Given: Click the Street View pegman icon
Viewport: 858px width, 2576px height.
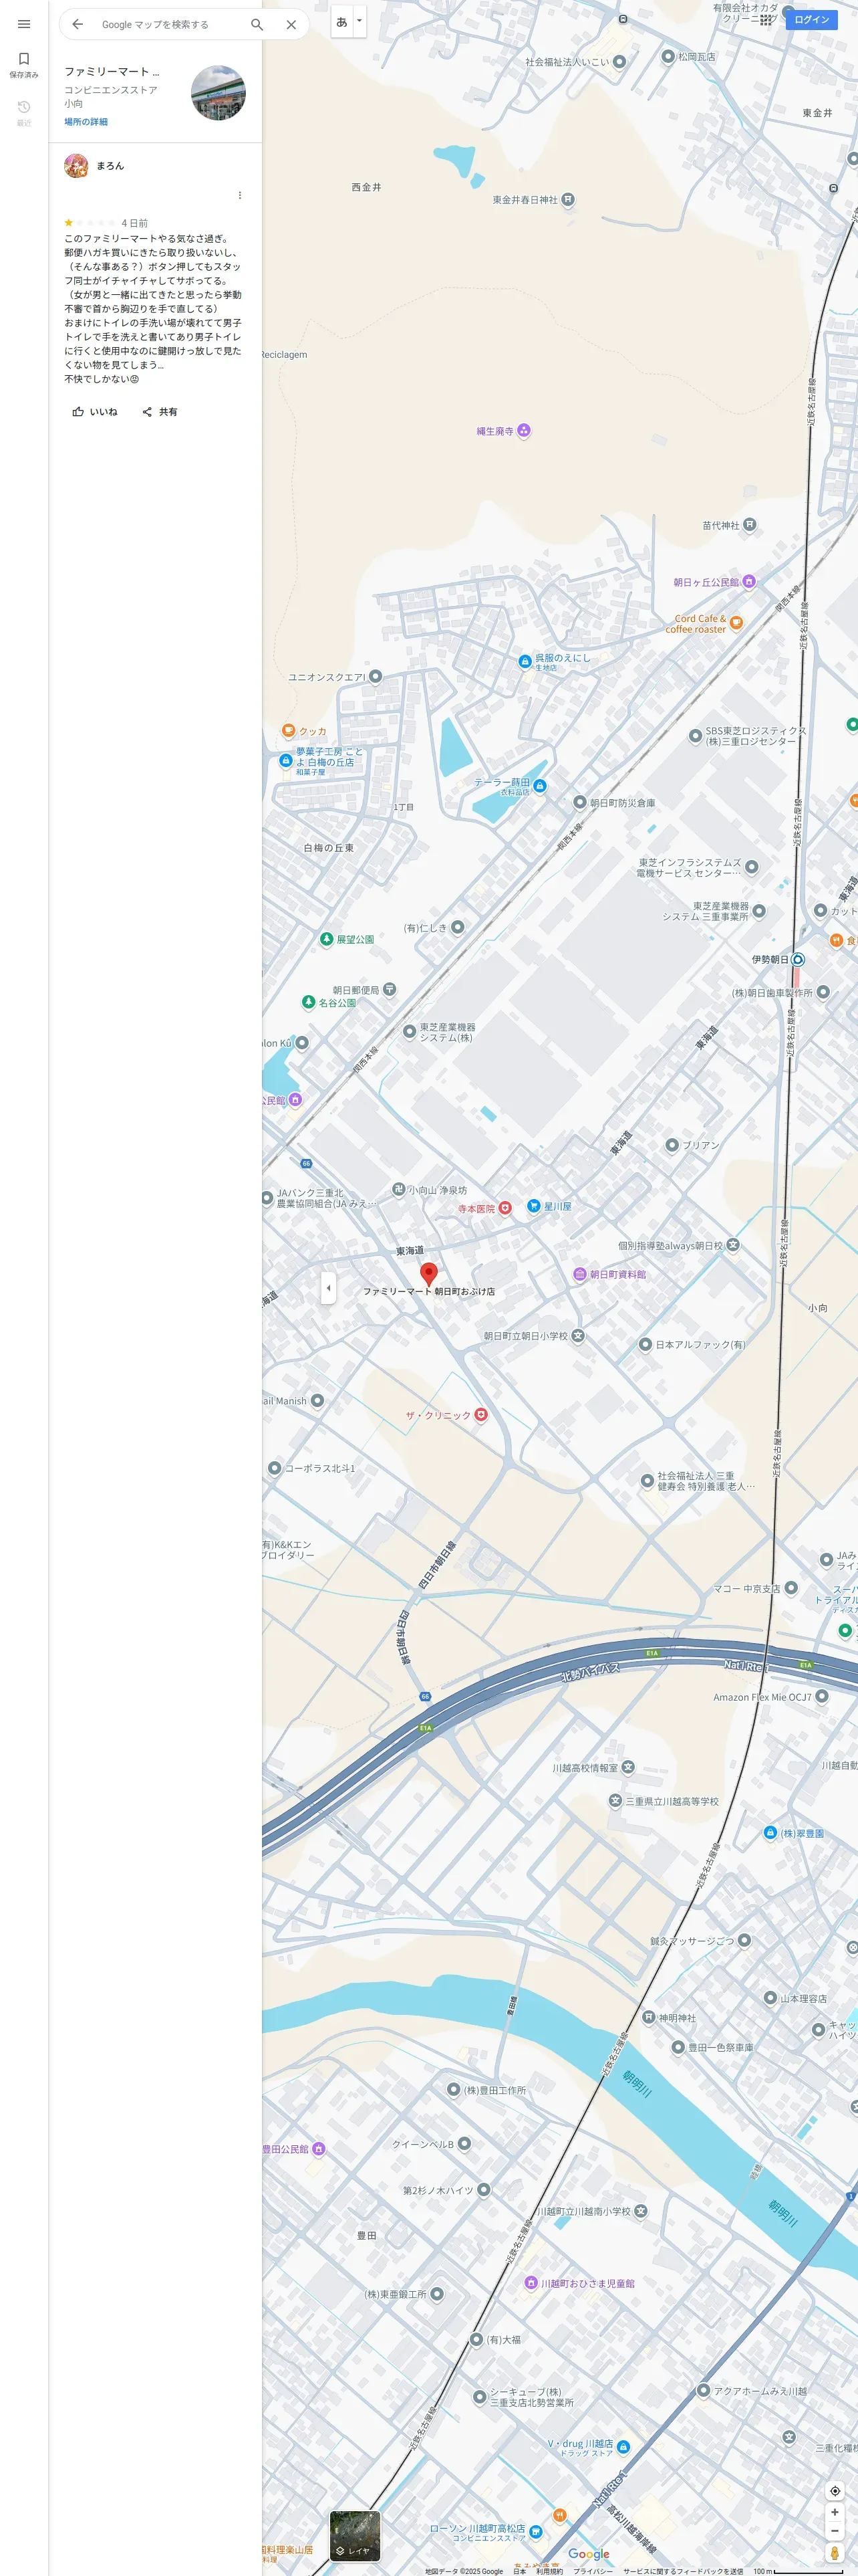Looking at the screenshot, I should [835, 2553].
